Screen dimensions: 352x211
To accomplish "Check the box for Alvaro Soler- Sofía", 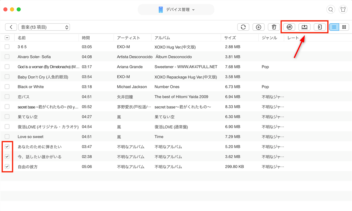I will pos(7,57).
